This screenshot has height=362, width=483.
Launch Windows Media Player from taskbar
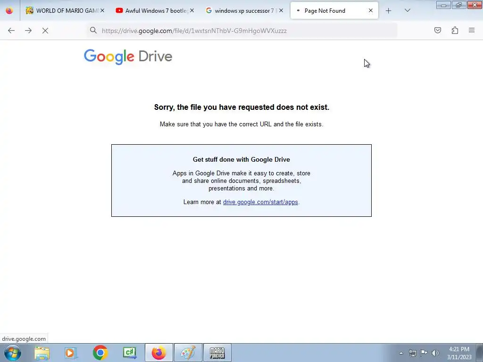(71, 353)
